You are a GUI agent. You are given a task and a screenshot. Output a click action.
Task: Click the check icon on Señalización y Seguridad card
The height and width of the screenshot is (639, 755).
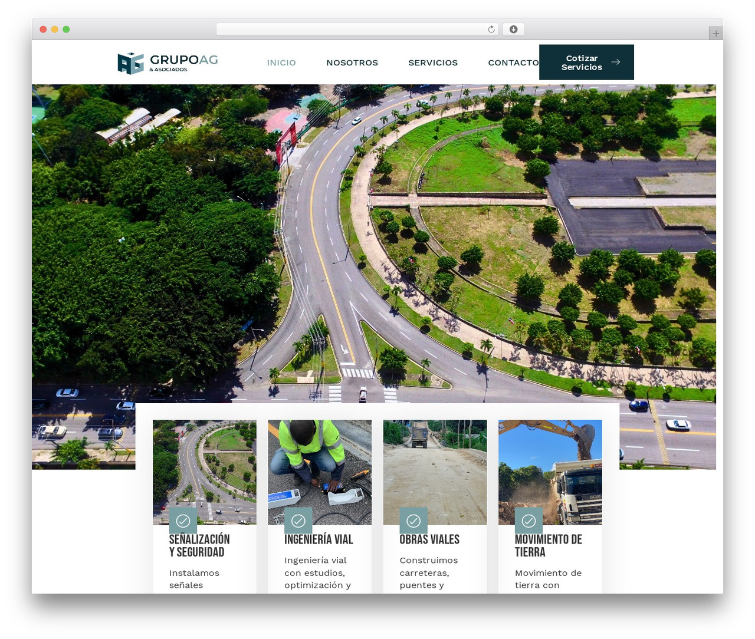point(183,521)
